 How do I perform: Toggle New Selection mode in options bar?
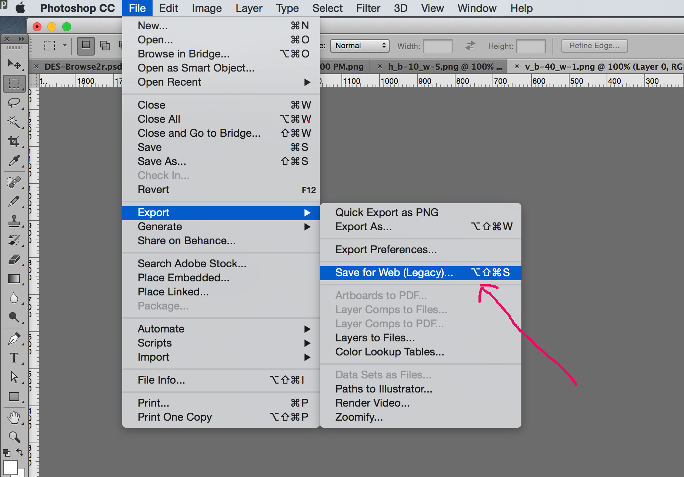click(86, 46)
